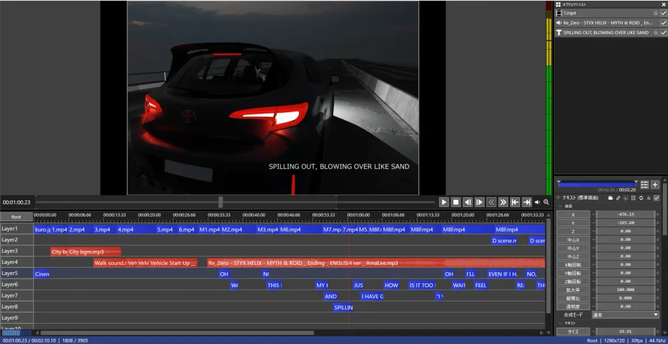Click the X value slider field showing -476.15
The width and height of the screenshot is (668, 344).
[626, 214]
